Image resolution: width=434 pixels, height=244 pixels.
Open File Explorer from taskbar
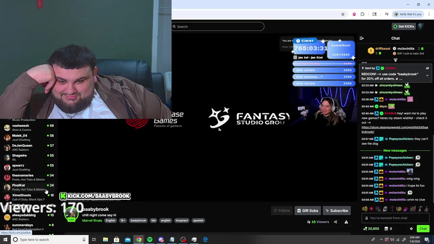(x=105, y=240)
